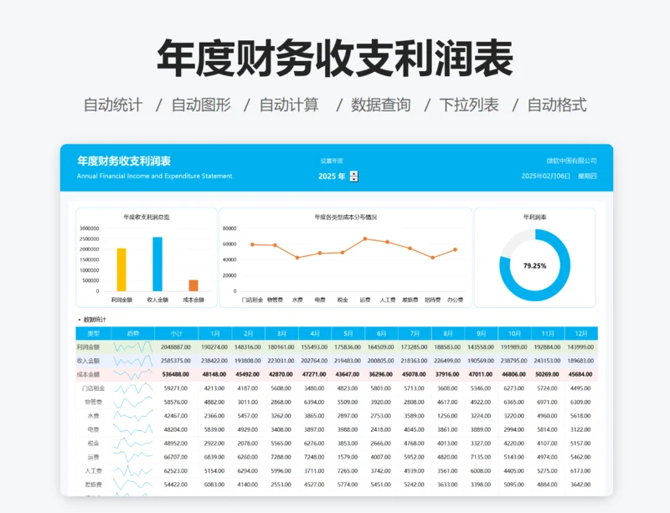Screen dimensions: 670x513
Task: Select the 12月 column header
Action: pos(581,333)
